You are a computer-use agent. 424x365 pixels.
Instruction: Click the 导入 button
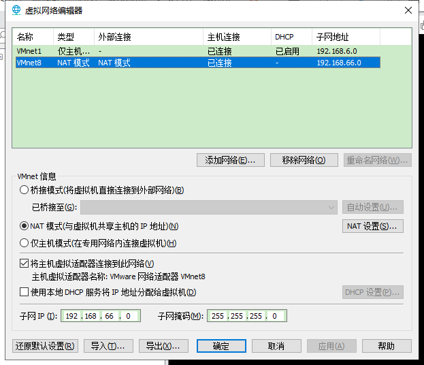pos(108,346)
